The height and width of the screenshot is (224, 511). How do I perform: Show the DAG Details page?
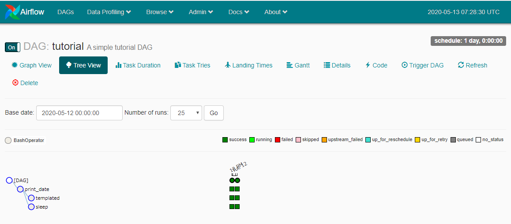point(337,65)
